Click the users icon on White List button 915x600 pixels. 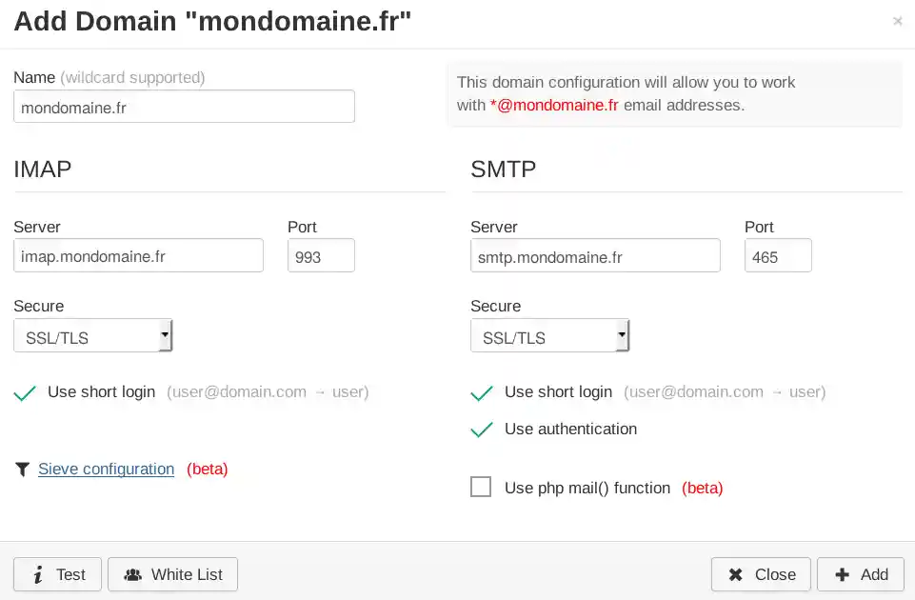tap(133, 574)
